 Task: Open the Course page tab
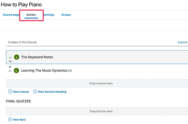11,15
